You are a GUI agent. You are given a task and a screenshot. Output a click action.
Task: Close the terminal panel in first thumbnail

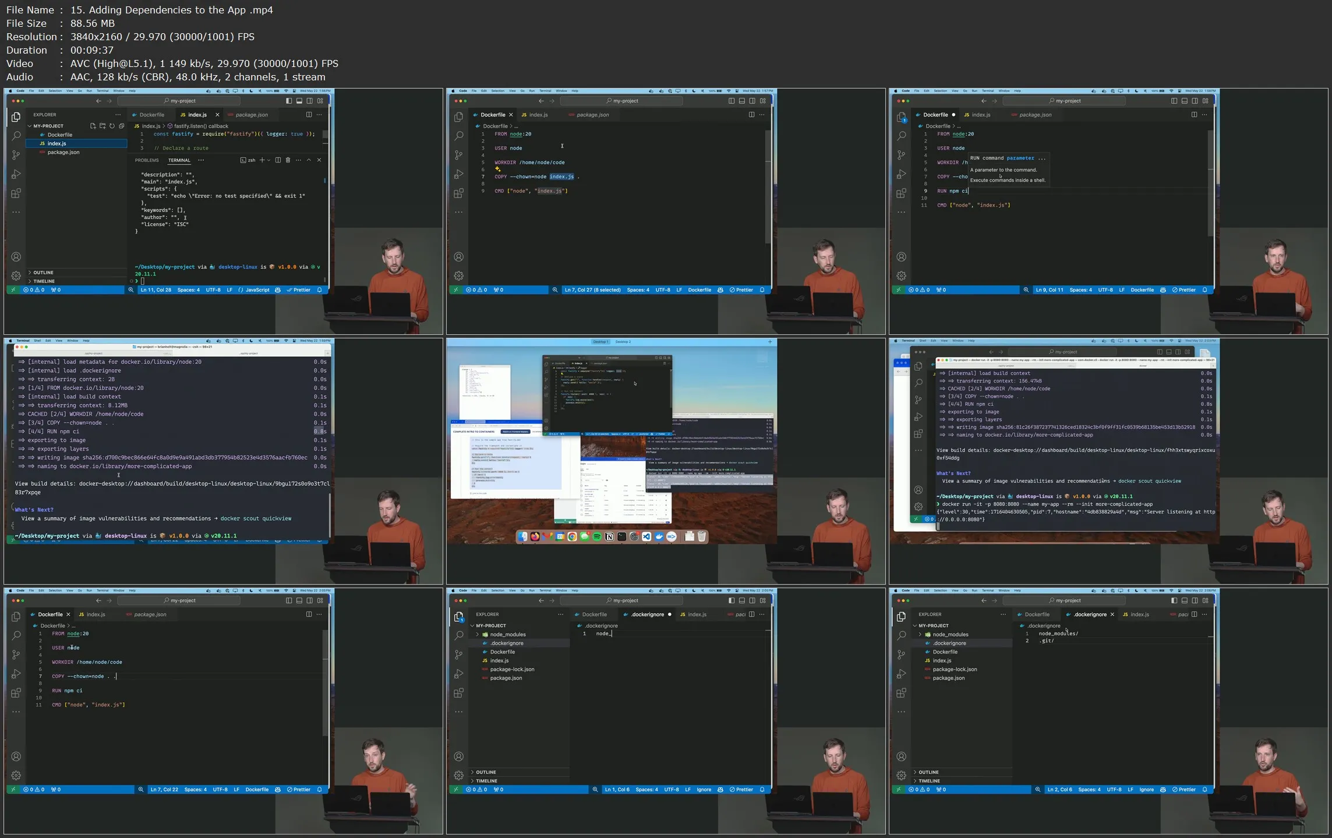(x=319, y=160)
